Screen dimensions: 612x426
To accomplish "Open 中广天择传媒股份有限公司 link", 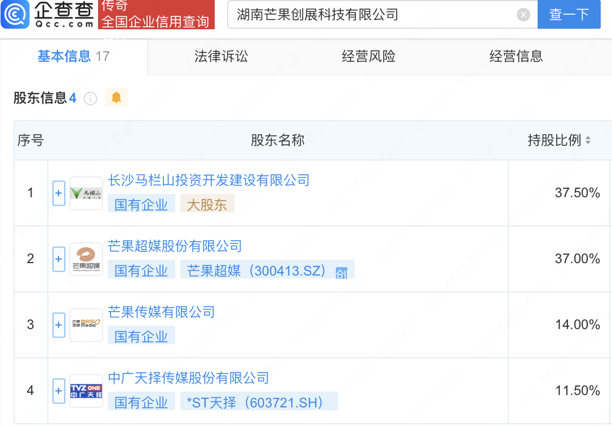I will (x=188, y=378).
